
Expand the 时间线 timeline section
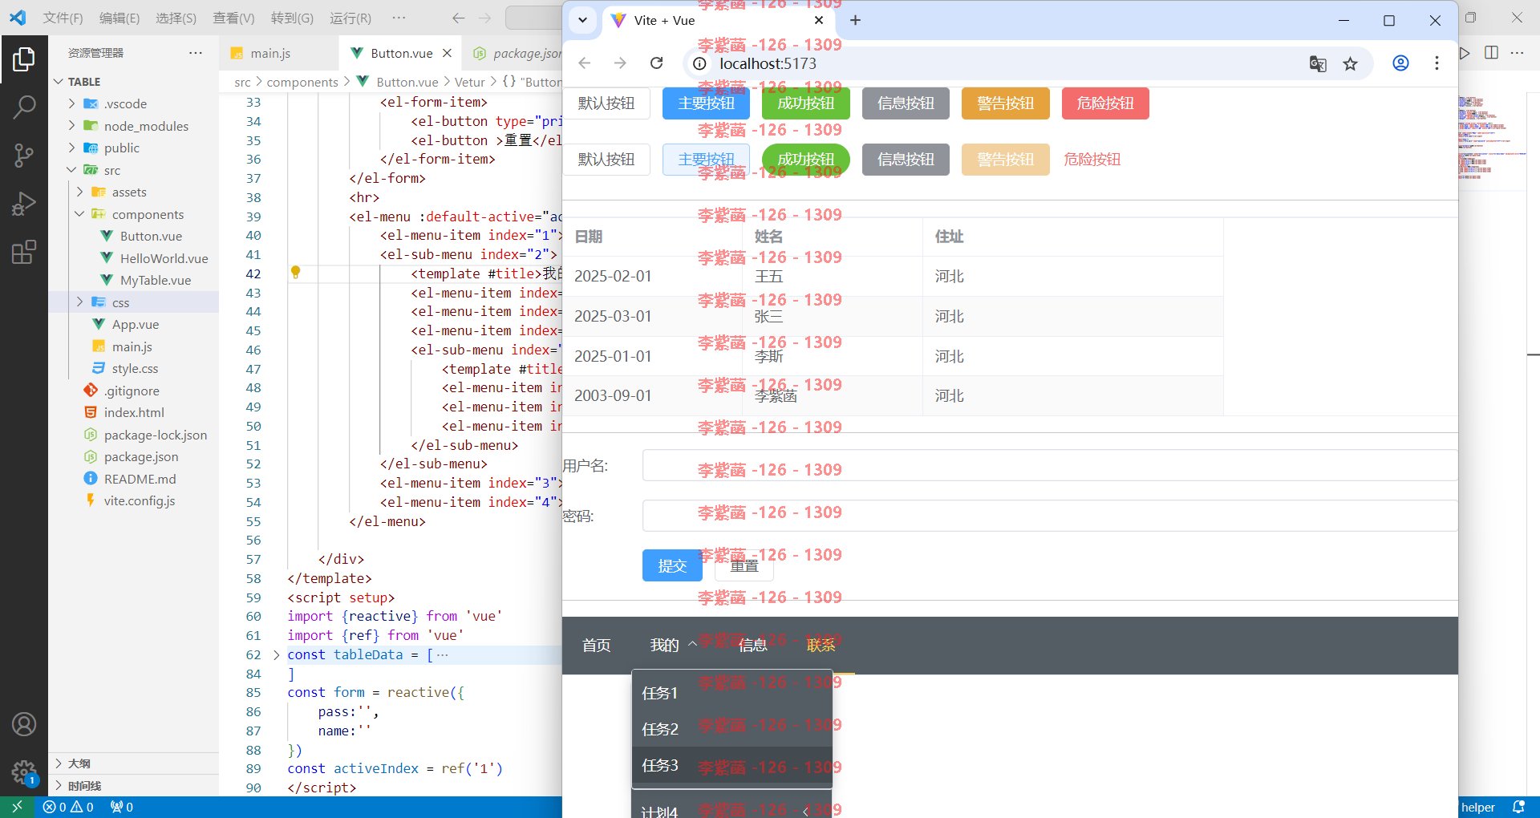59,786
